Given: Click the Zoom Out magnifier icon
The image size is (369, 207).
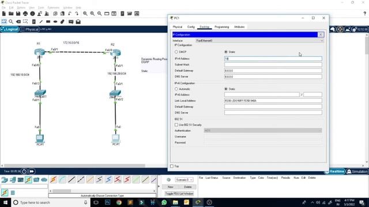Looking at the screenshot, I should tap(100, 14).
